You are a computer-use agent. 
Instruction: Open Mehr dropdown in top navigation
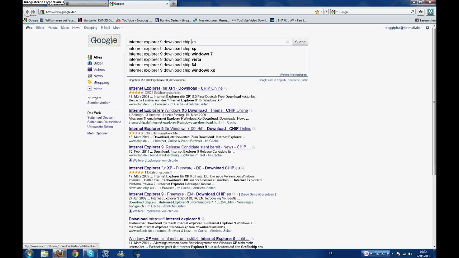point(118,28)
